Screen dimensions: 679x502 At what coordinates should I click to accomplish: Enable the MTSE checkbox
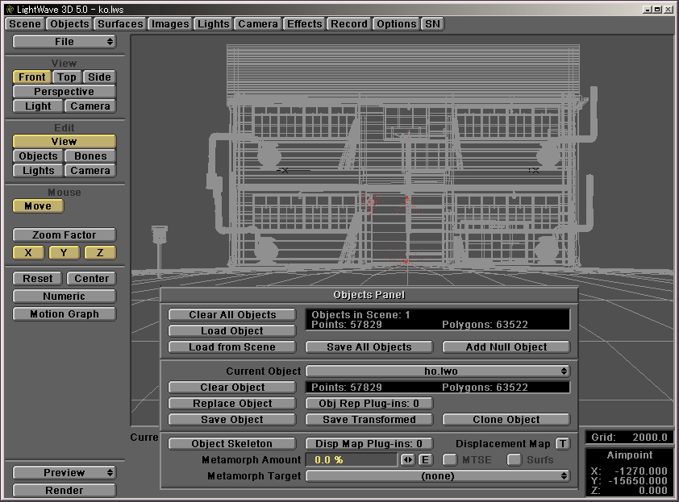pos(450,460)
